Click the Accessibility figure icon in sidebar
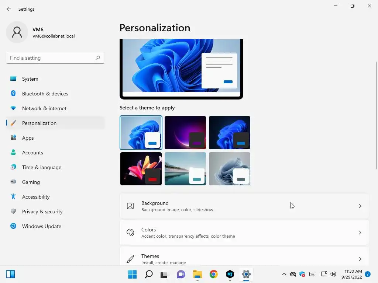The width and height of the screenshot is (378, 283). click(13, 197)
